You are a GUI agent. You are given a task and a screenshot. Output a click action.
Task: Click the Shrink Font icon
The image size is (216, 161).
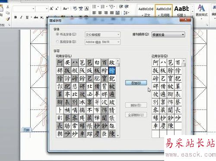tap(57, 9)
